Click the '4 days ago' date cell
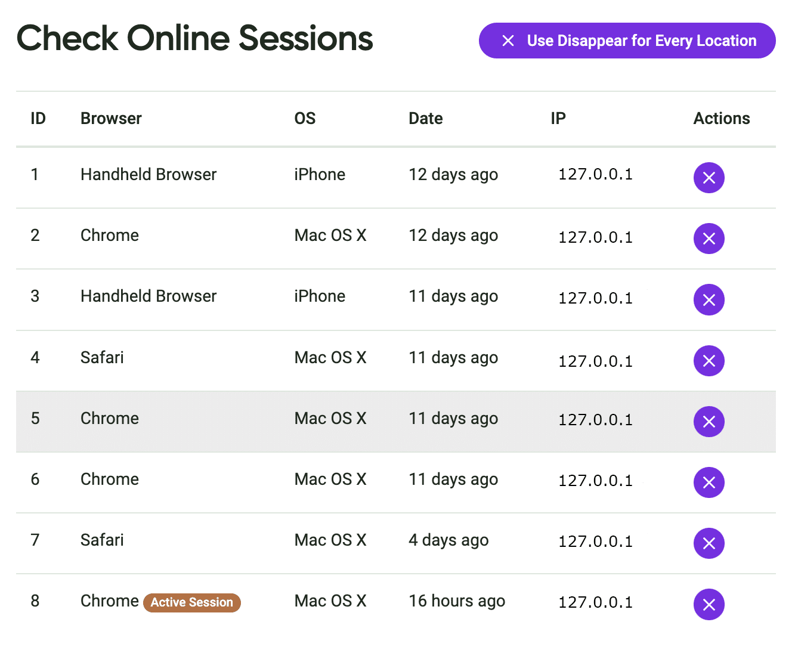This screenshot has width=798, height=656. [448, 540]
